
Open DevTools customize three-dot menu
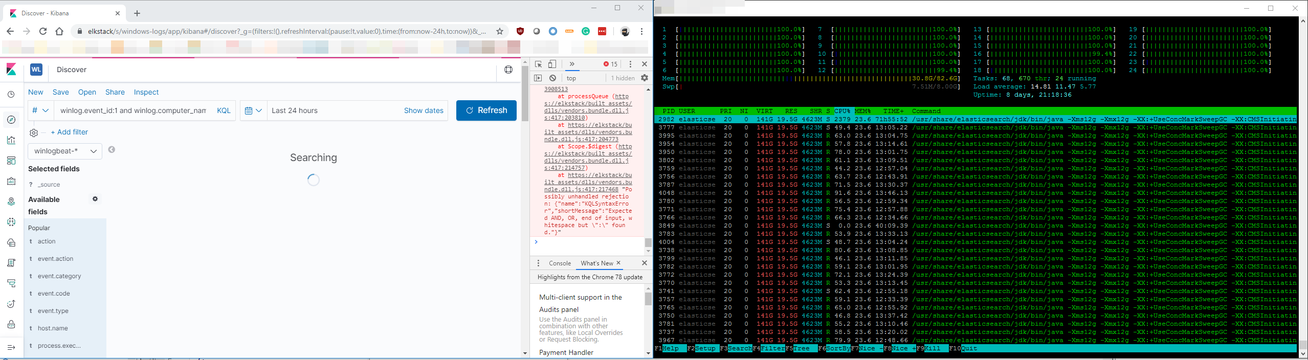coord(630,64)
